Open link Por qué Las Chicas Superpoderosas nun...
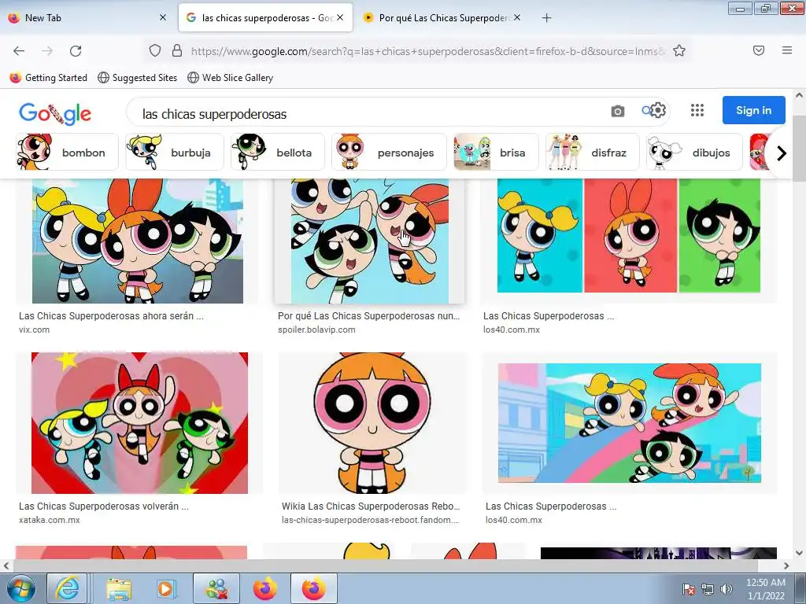This screenshot has width=806, height=604. click(x=368, y=316)
